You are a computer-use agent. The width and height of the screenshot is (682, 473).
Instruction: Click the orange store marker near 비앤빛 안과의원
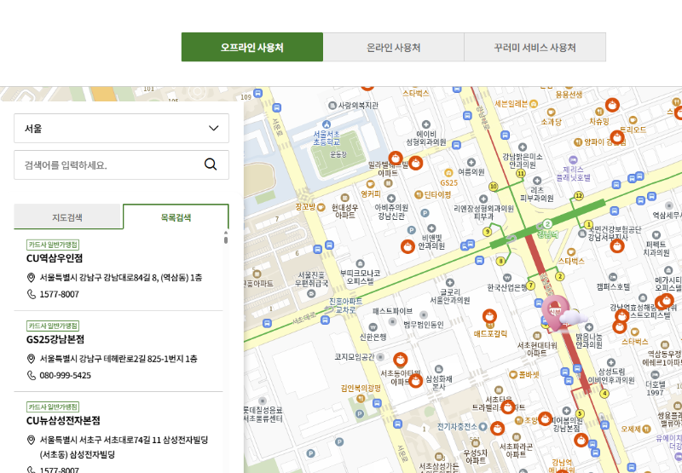407,246
